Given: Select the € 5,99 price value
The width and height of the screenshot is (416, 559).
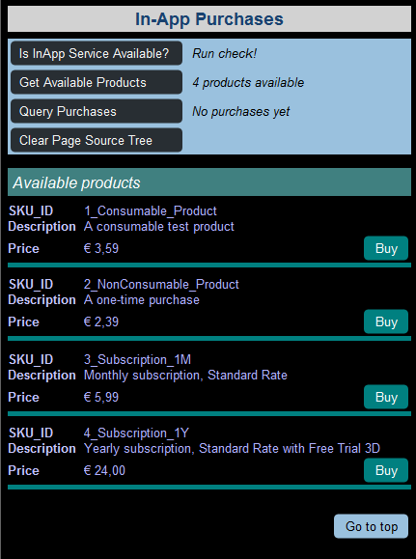Looking at the screenshot, I should pyautogui.click(x=101, y=397).
